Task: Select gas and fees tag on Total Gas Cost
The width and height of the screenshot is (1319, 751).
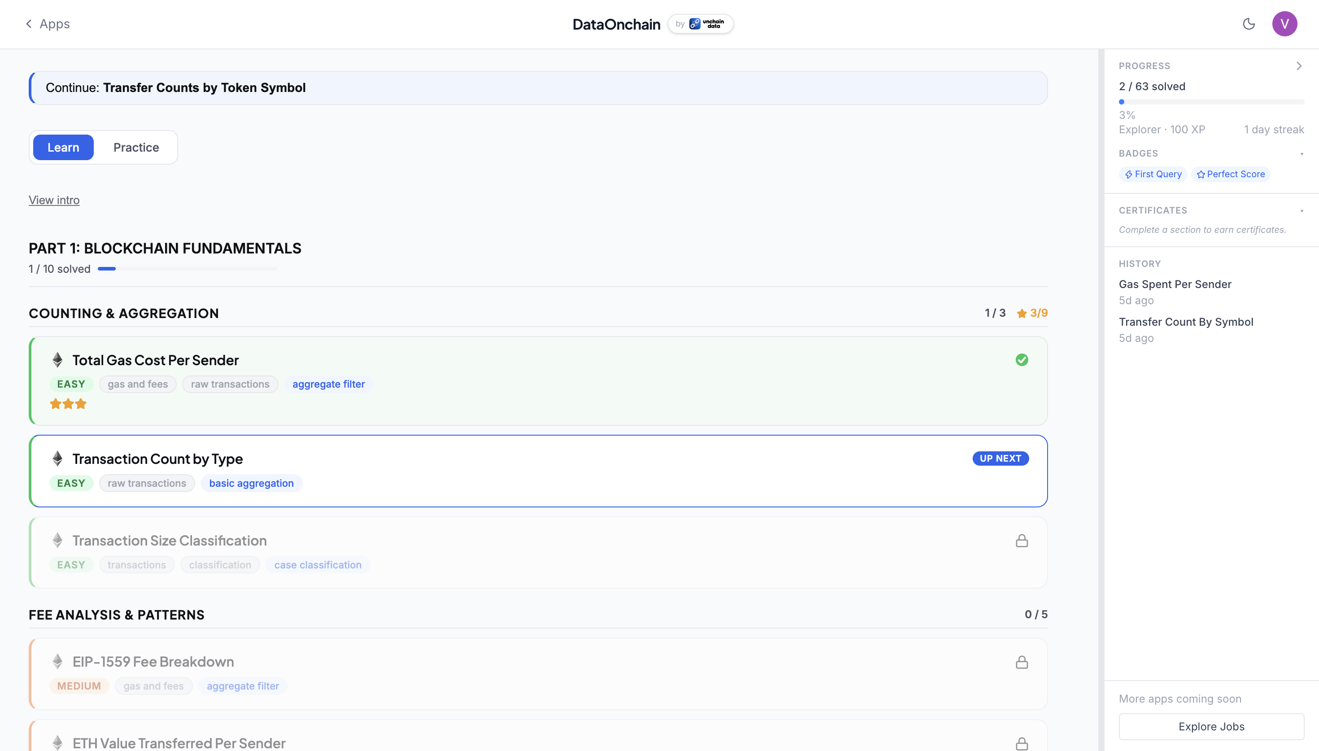Action: [138, 384]
